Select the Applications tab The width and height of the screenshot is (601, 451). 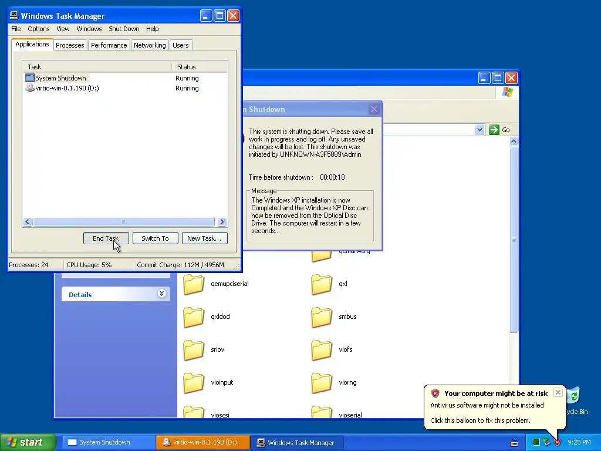click(x=32, y=44)
